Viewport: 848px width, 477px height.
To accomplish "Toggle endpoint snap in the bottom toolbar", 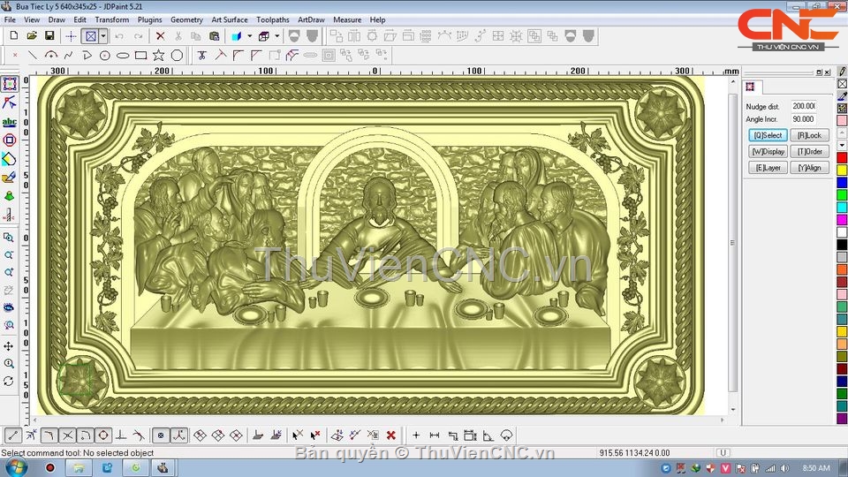I will tap(13, 435).
